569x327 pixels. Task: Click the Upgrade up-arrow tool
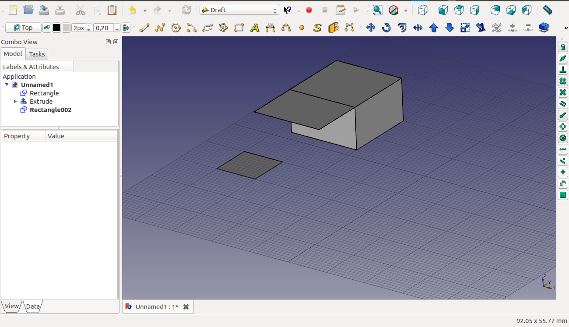433,28
